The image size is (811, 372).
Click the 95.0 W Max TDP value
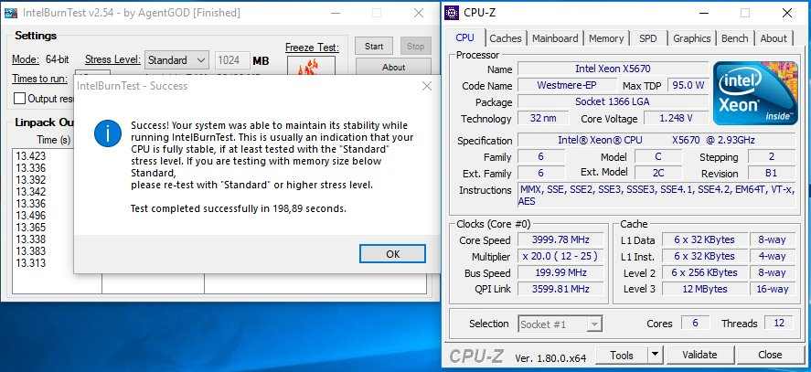pos(688,85)
